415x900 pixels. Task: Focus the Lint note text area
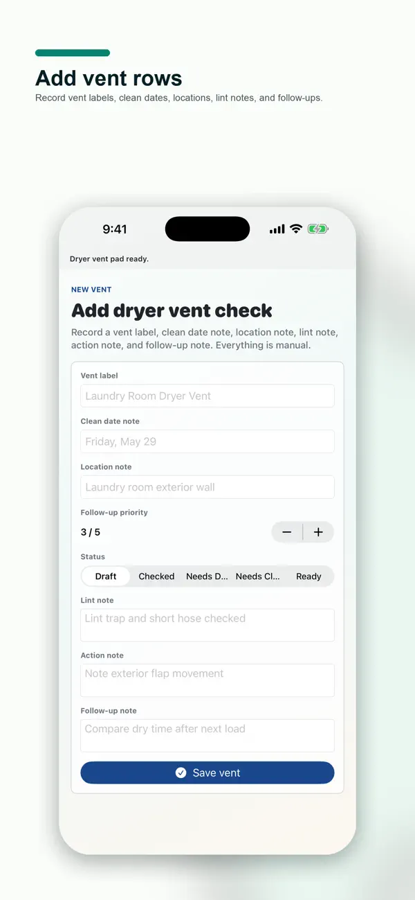(x=207, y=625)
